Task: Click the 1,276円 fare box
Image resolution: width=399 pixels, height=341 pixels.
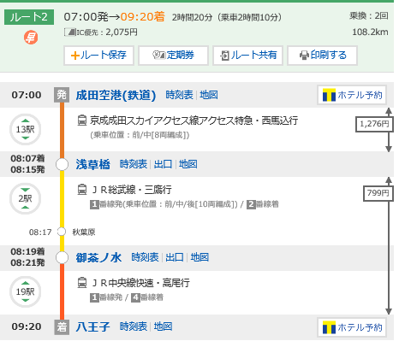Action: [374, 124]
